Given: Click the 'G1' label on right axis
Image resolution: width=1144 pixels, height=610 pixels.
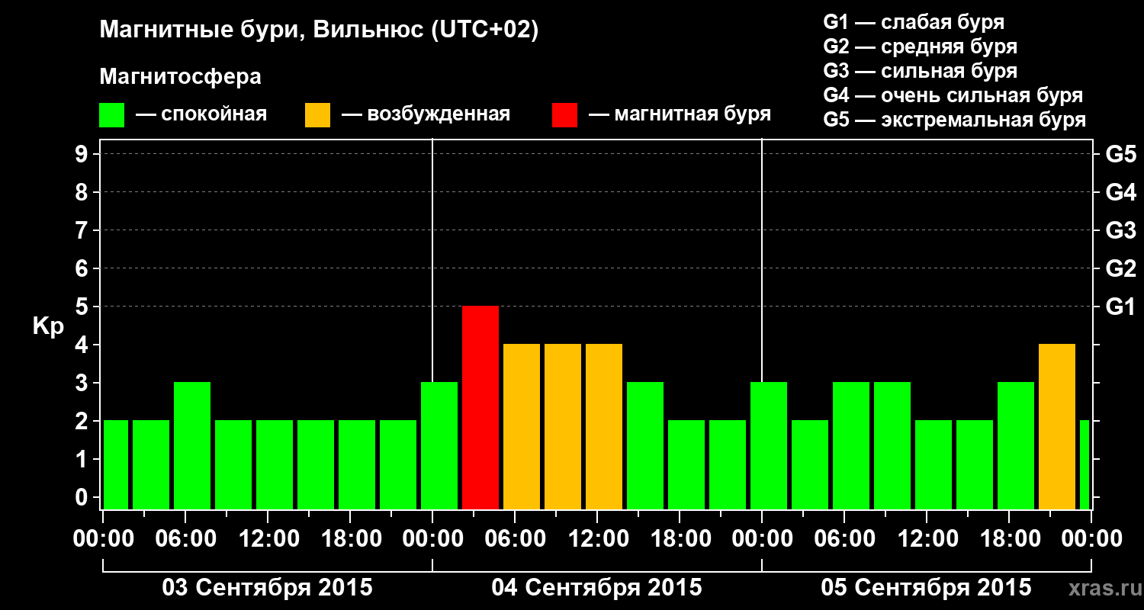Looking at the screenshot, I should coord(1120,307).
